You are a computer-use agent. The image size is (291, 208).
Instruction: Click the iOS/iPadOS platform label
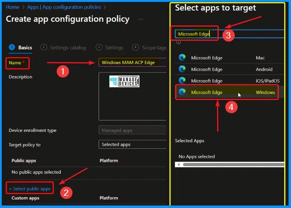(268, 81)
